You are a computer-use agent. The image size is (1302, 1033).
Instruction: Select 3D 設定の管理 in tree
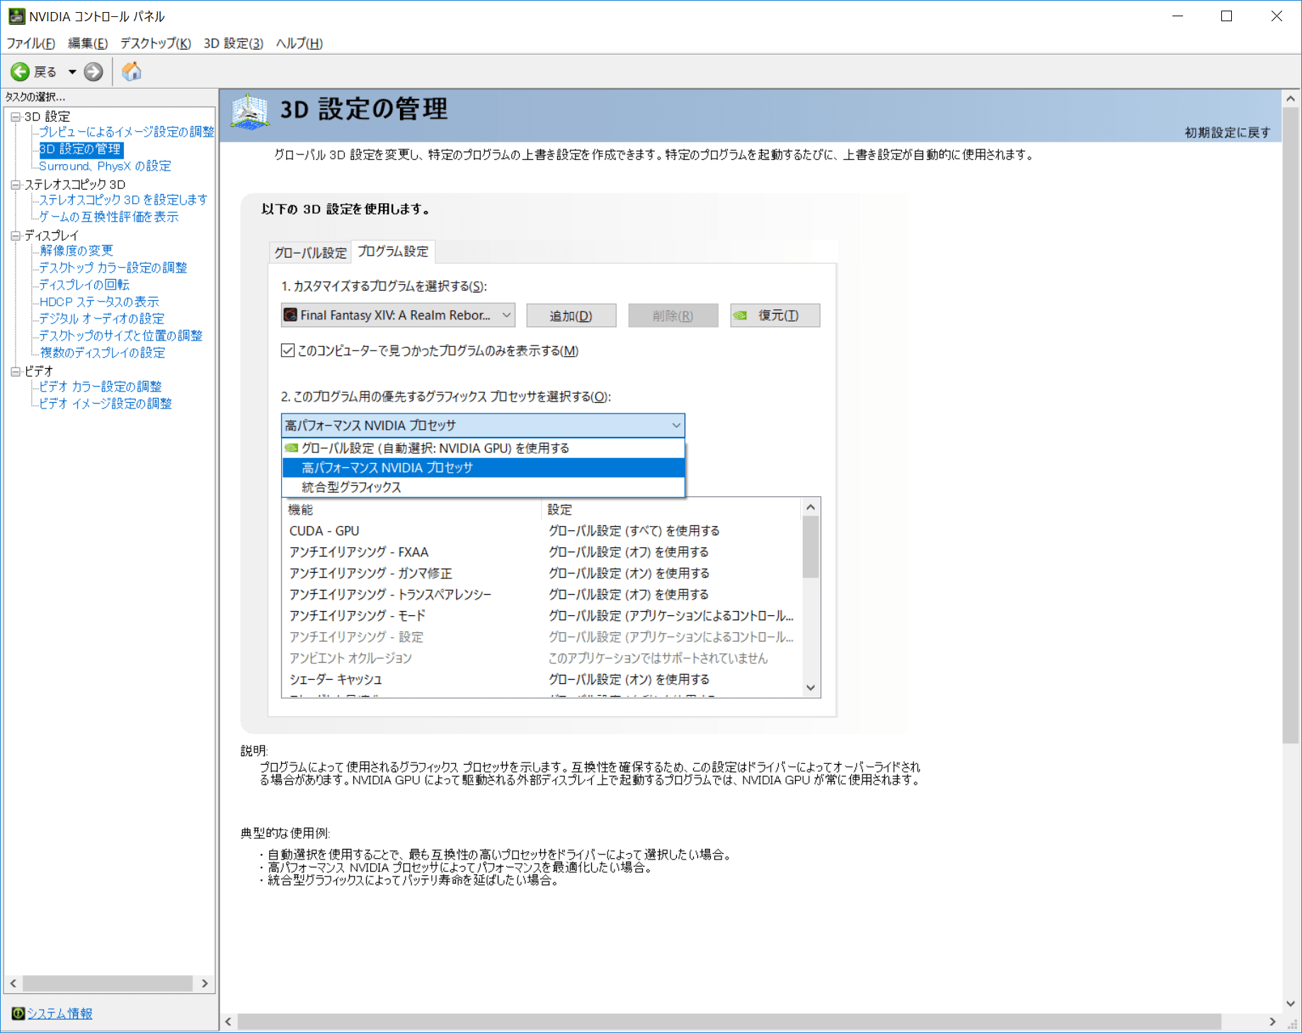[x=81, y=149]
